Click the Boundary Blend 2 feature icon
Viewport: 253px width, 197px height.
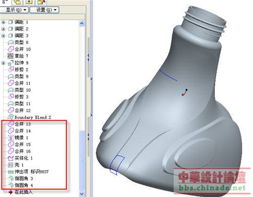tap(11, 117)
